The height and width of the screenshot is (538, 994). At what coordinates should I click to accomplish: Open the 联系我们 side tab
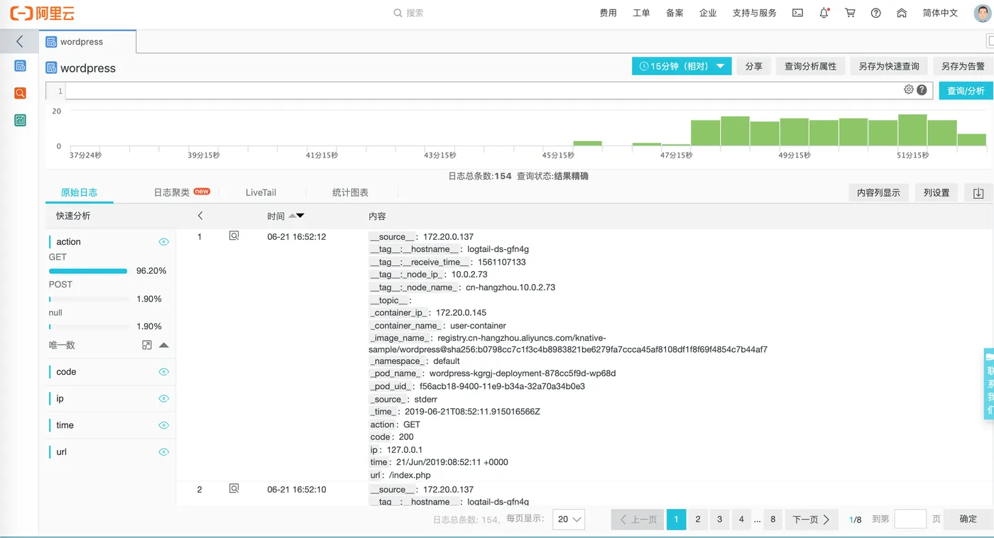pyautogui.click(x=989, y=384)
